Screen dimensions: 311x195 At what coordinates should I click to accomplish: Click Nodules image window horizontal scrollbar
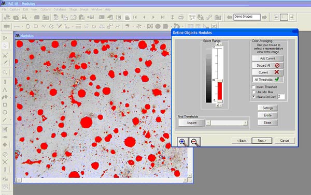pos(103,180)
